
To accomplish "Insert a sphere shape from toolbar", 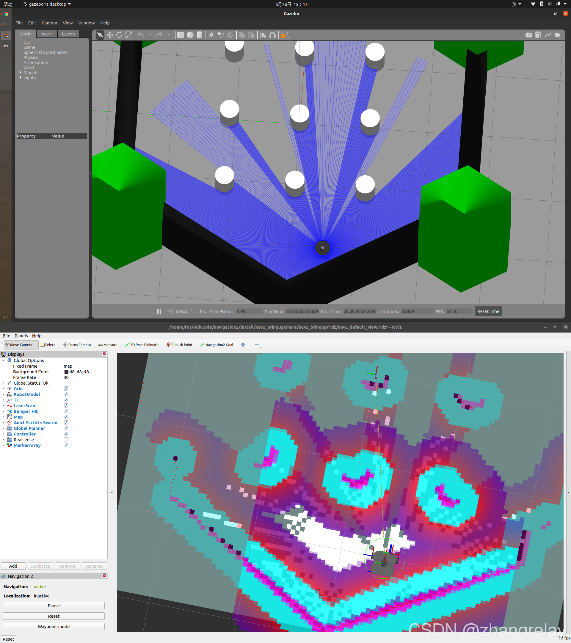I will point(190,35).
